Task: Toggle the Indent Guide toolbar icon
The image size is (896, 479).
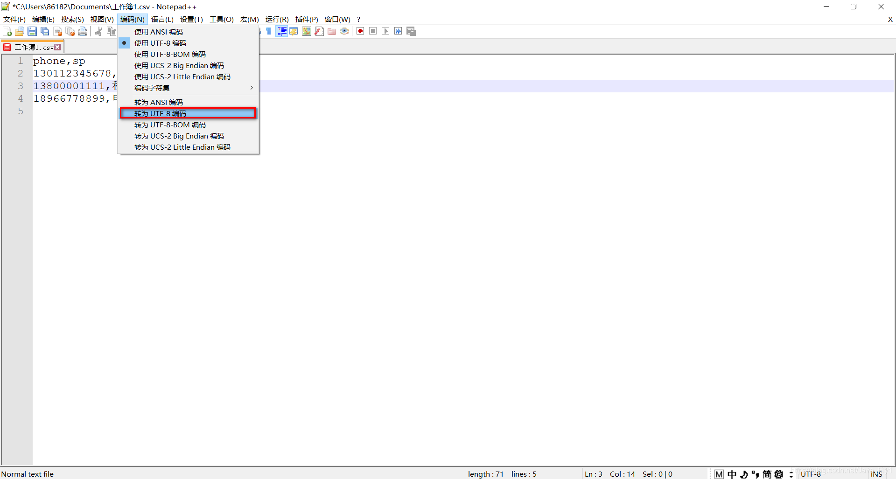Action: point(282,31)
